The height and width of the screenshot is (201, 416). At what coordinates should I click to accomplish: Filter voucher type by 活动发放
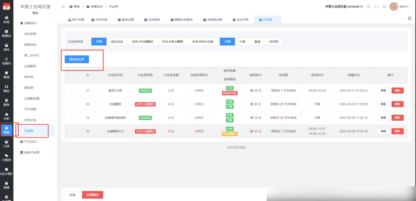tap(117, 42)
